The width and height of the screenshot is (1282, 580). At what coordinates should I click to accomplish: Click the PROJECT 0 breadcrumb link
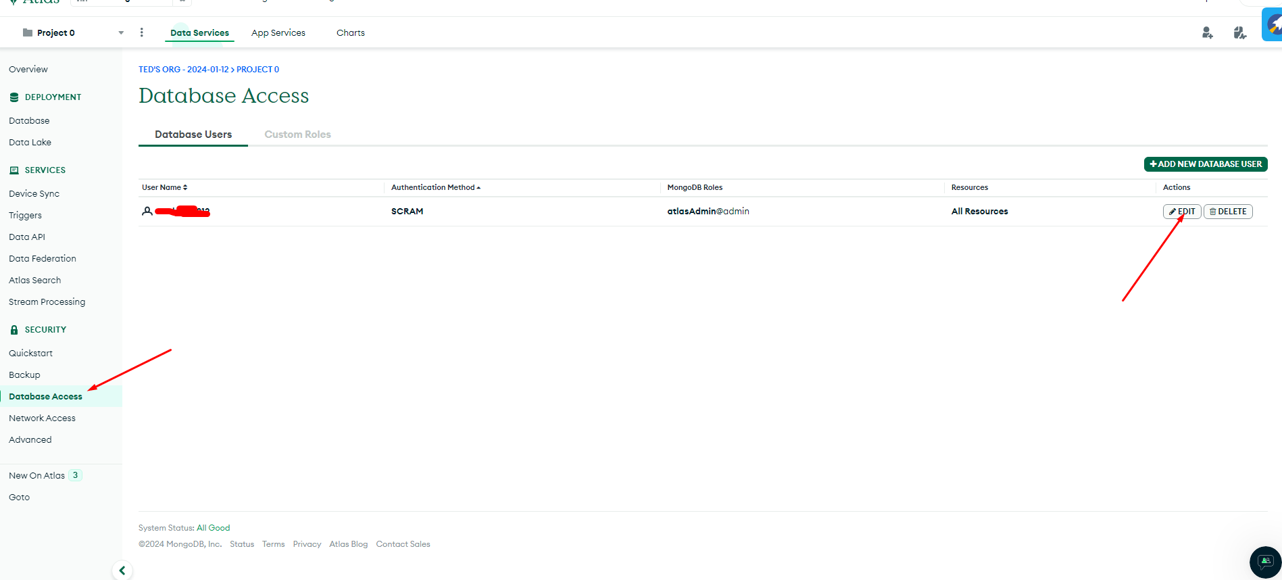point(257,69)
